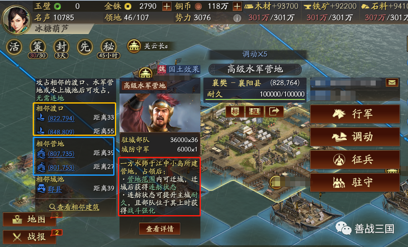Open the 查看相邻建筑 link

74,207
